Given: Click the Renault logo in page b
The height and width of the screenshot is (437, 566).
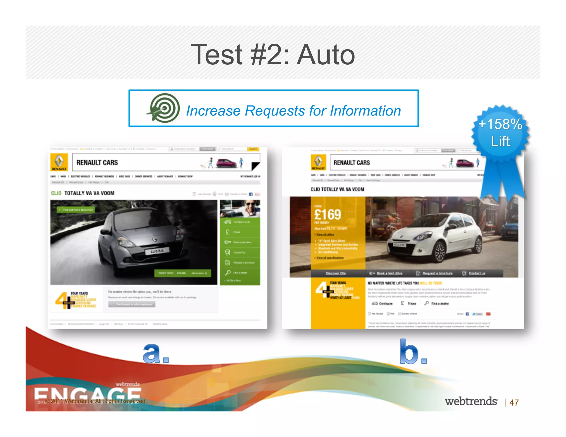Looking at the screenshot, I should tap(318, 162).
